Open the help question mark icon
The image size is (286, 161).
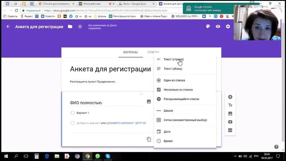pos(276,147)
